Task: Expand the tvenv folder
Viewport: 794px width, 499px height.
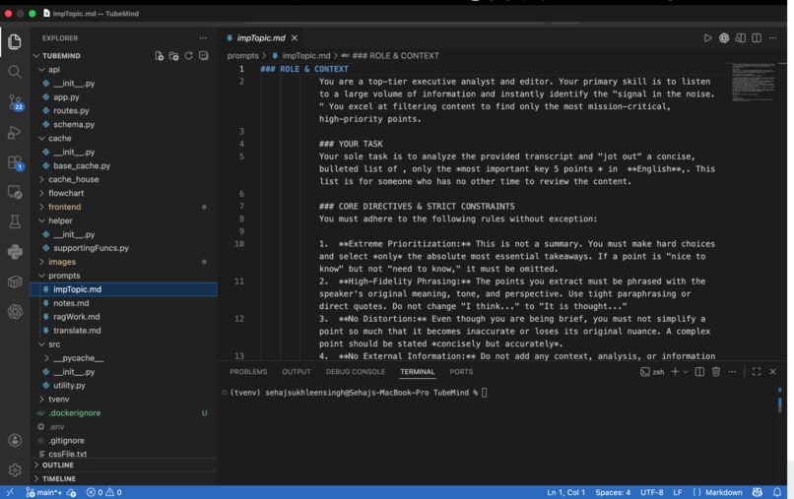Action: tap(42, 400)
